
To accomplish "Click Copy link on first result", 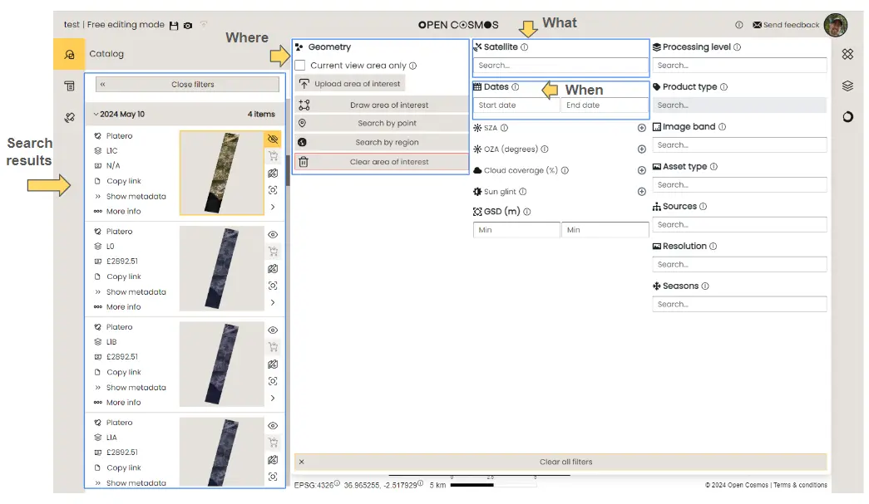I will pos(123,181).
